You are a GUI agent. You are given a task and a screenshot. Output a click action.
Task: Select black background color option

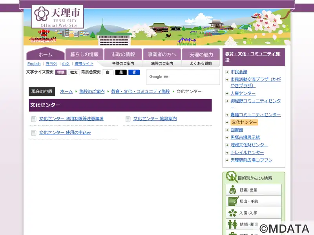click(121, 72)
